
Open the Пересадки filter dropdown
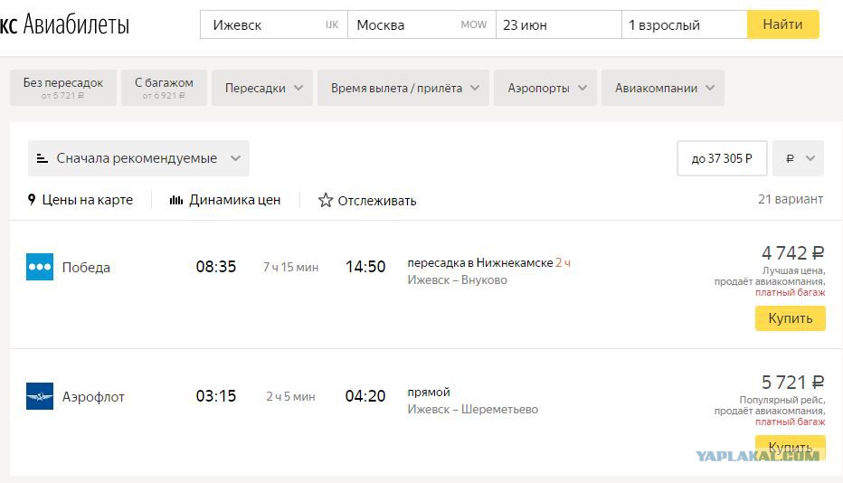point(262,88)
